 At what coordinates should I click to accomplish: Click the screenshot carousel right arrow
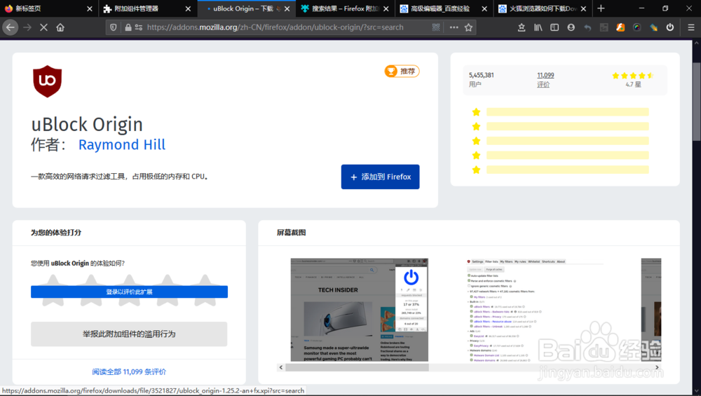657,367
